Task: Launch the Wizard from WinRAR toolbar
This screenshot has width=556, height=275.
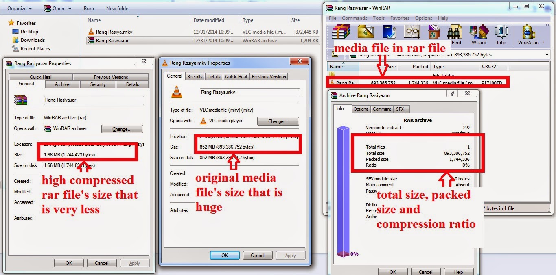Action: coord(479,35)
